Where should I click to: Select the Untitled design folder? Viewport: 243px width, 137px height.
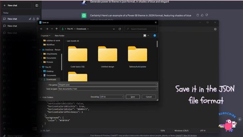click(x=107, y=57)
